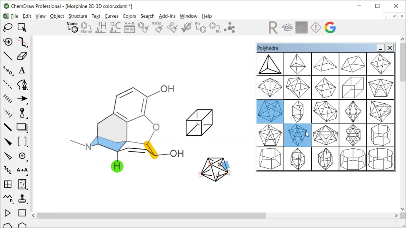Open the Arrow tool flyout

22,99
